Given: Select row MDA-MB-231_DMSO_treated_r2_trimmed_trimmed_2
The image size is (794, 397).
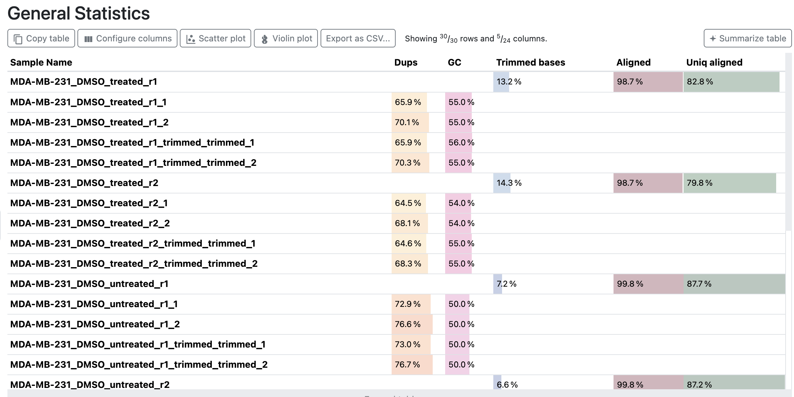Looking at the screenshot, I should click(x=396, y=264).
